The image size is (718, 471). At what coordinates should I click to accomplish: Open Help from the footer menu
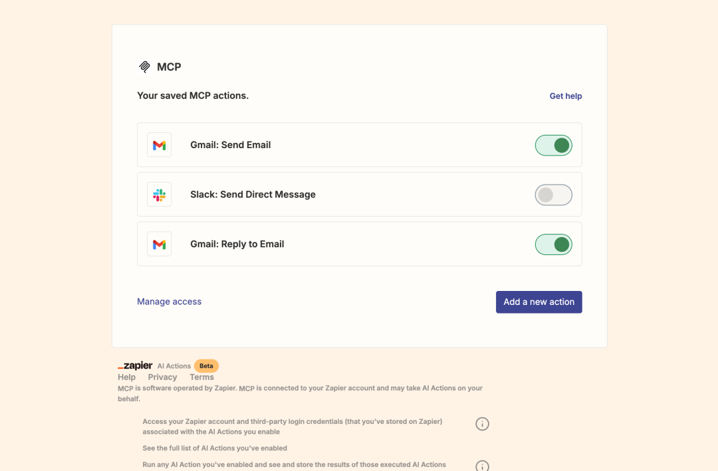tap(126, 377)
